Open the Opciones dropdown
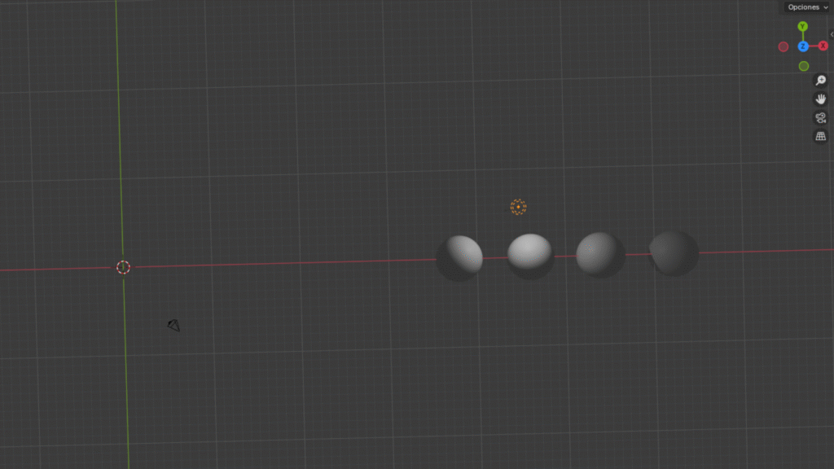834x469 pixels. pos(807,7)
